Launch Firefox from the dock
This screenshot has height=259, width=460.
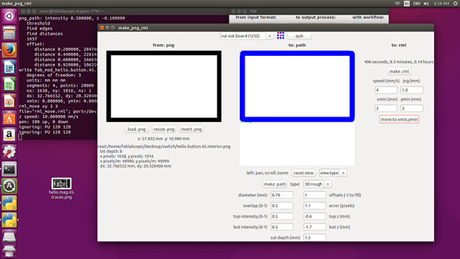pyautogui.click(x=9, y=50)
